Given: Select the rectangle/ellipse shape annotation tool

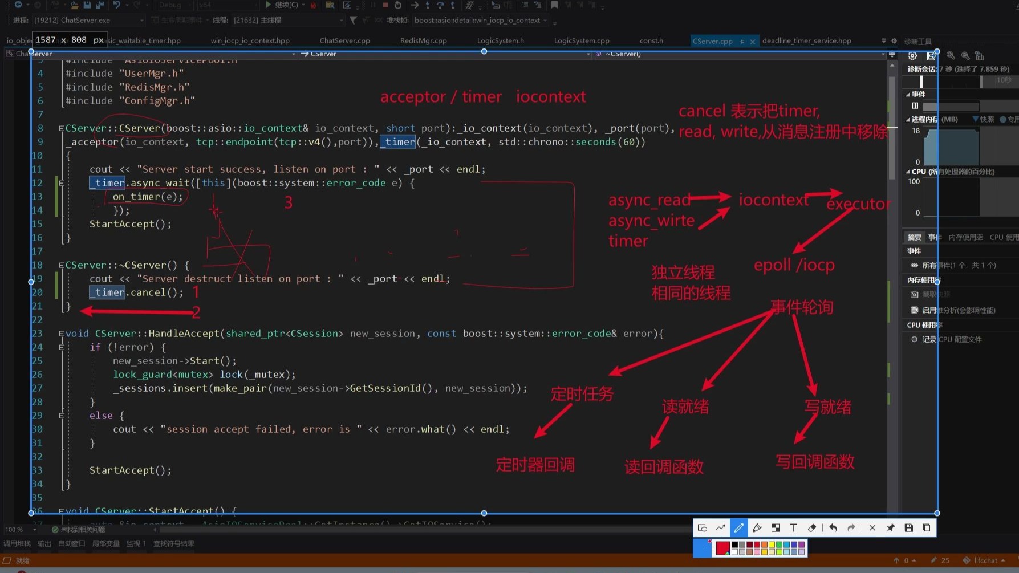Looking at the screenshot, I should (x=703, y=528).
